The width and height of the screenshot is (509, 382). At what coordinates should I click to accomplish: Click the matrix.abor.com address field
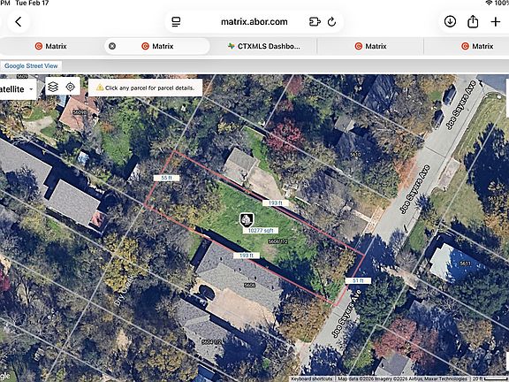click(254, 22)
